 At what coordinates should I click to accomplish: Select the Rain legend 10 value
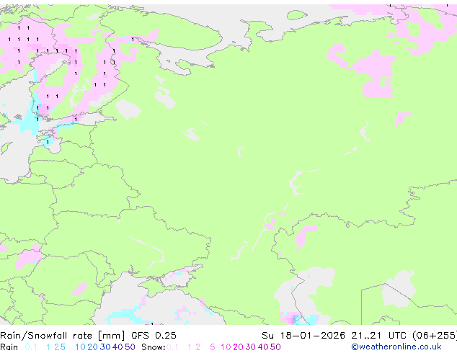(x=80, y=347)
